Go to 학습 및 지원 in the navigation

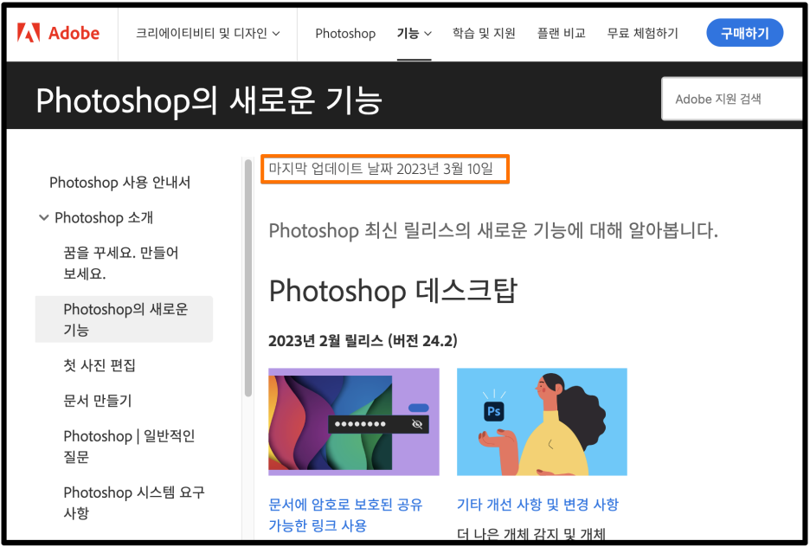[x=484, y=34]
